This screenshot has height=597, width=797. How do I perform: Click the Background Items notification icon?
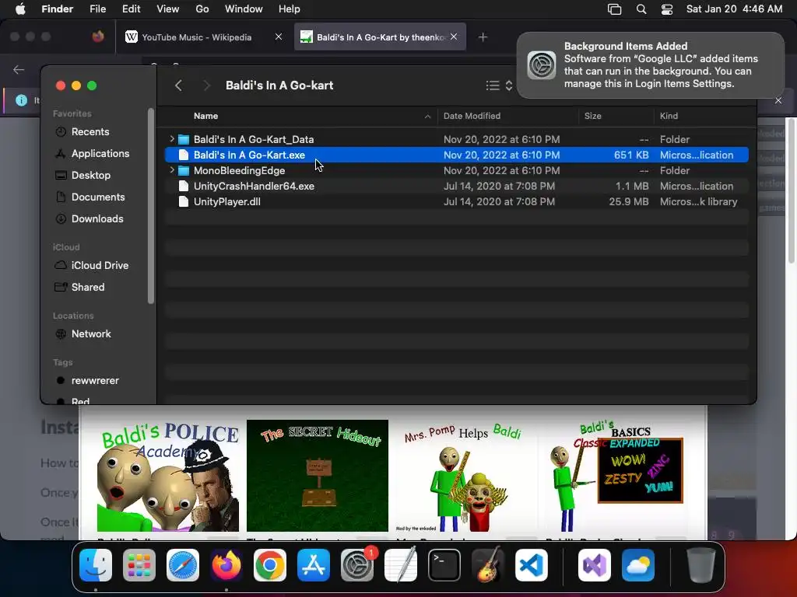[542, 65]
